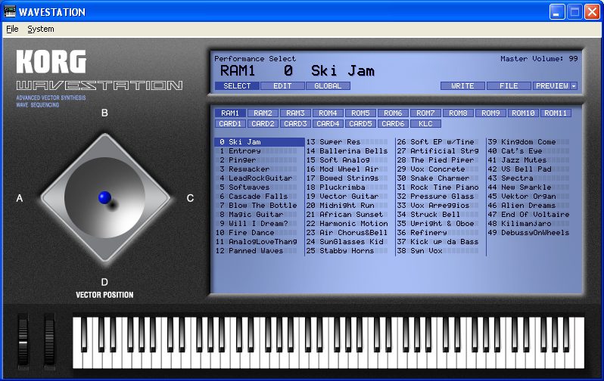Select performance 11 AnalogLoveThang
Viewport: 604px width, 381px height.
click(260, 242)
